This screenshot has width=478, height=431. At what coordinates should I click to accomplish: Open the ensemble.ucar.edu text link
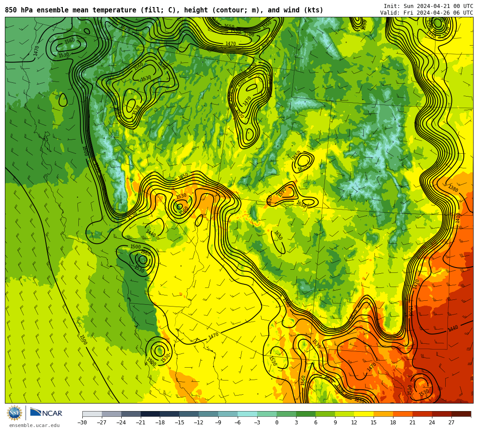(35, 425)
